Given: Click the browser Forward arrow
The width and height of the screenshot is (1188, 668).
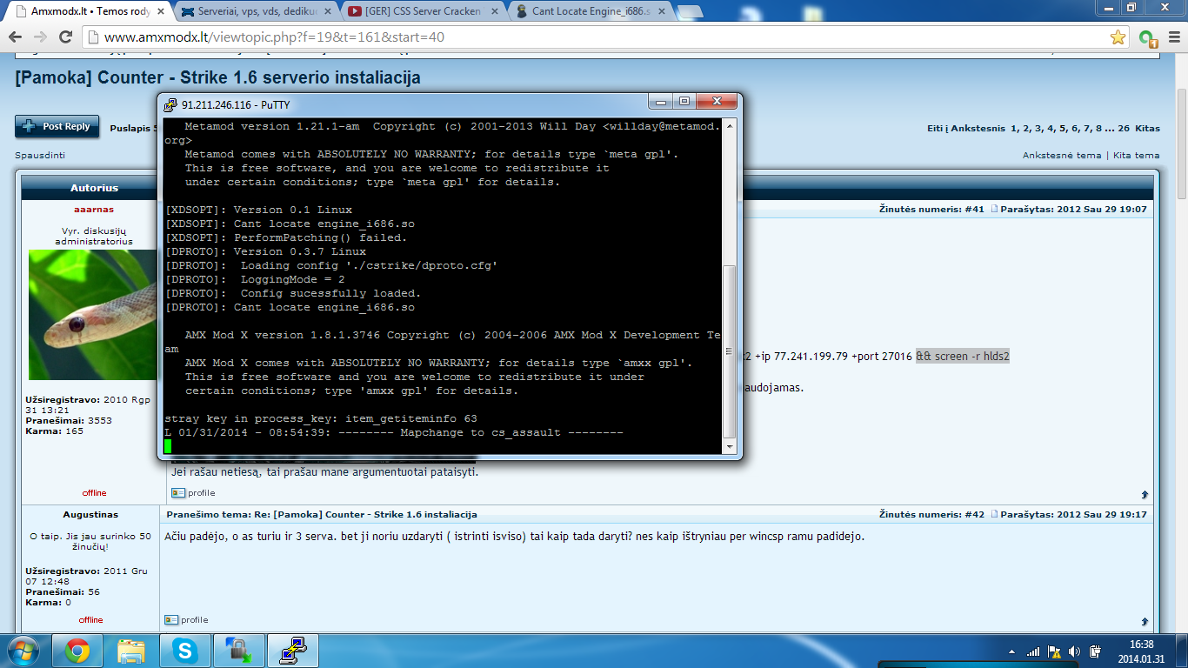Looking at the screenshot, I should 41,37.
